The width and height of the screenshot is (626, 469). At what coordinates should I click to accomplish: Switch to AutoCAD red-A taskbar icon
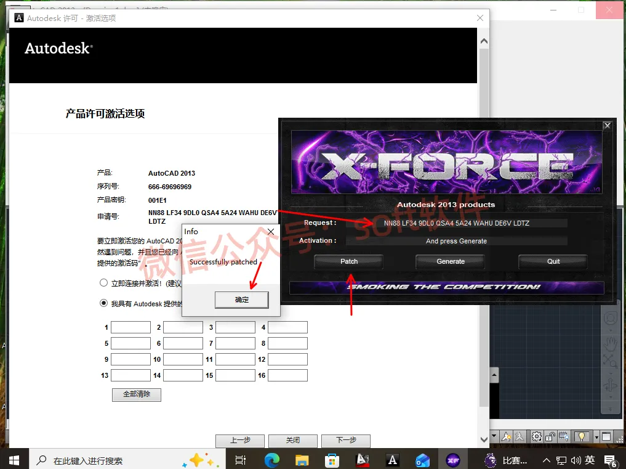click(x=363, y=460)
